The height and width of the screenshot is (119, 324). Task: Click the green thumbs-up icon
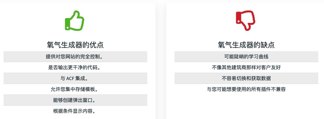click(x=74, y=21)
